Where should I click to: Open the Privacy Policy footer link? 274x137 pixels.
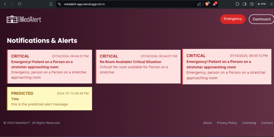click(227, 123)
